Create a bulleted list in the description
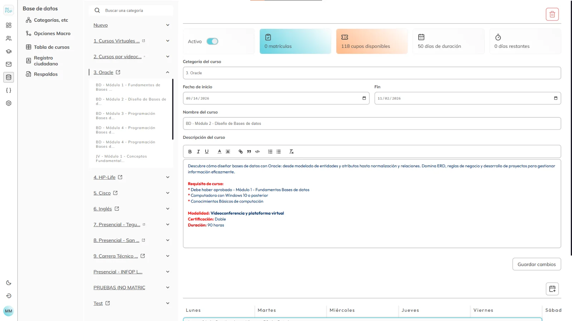 point(278,152)
